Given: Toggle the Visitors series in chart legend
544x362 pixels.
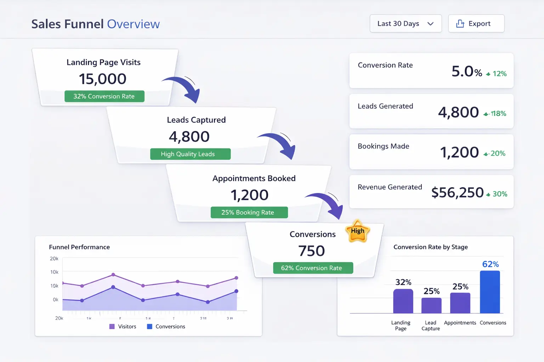Looking at the screenshot, I should [123, 327].
